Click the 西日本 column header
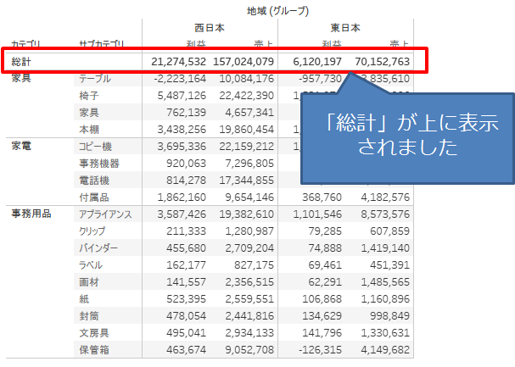 click(209, 28)
